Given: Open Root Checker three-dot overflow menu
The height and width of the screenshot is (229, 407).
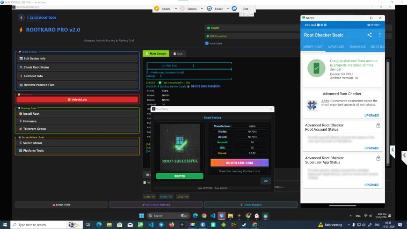Looking at the screenshot, I should pyautogui.click(x=380, y=35).
